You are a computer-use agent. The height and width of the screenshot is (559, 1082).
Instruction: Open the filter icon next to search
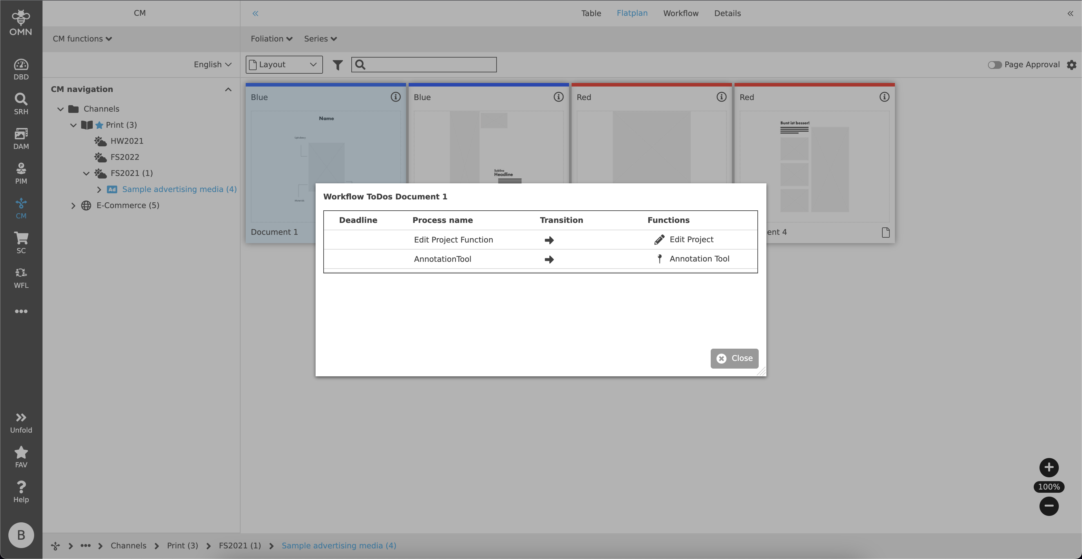[337, 65]
